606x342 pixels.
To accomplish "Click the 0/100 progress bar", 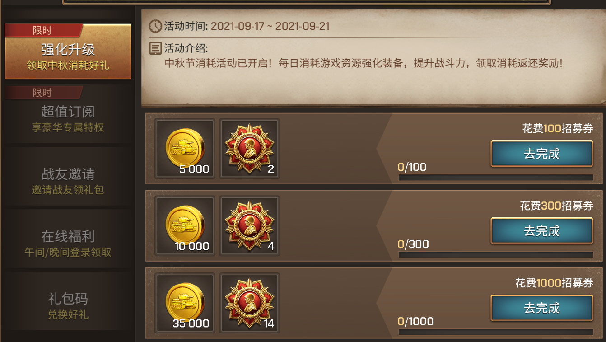I will click(x=496, y=178).
